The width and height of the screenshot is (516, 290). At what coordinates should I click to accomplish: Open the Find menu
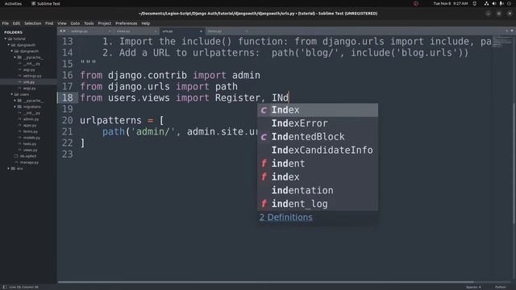tap(49, 23)
